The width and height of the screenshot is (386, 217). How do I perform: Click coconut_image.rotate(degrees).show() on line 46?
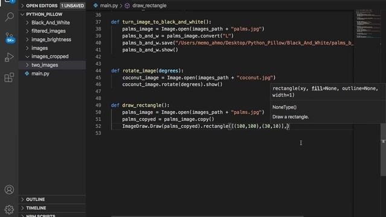(172, 84)
